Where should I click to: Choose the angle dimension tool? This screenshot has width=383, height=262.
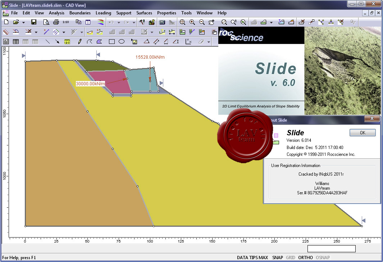147,42
